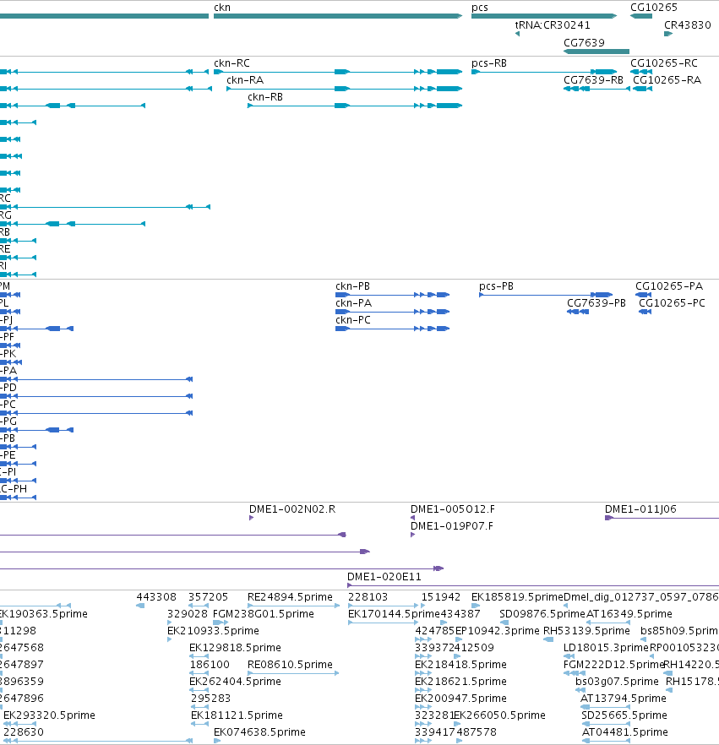Select the DME1-002N02.R clone end
719x745 pixels.
coord(252,518)
